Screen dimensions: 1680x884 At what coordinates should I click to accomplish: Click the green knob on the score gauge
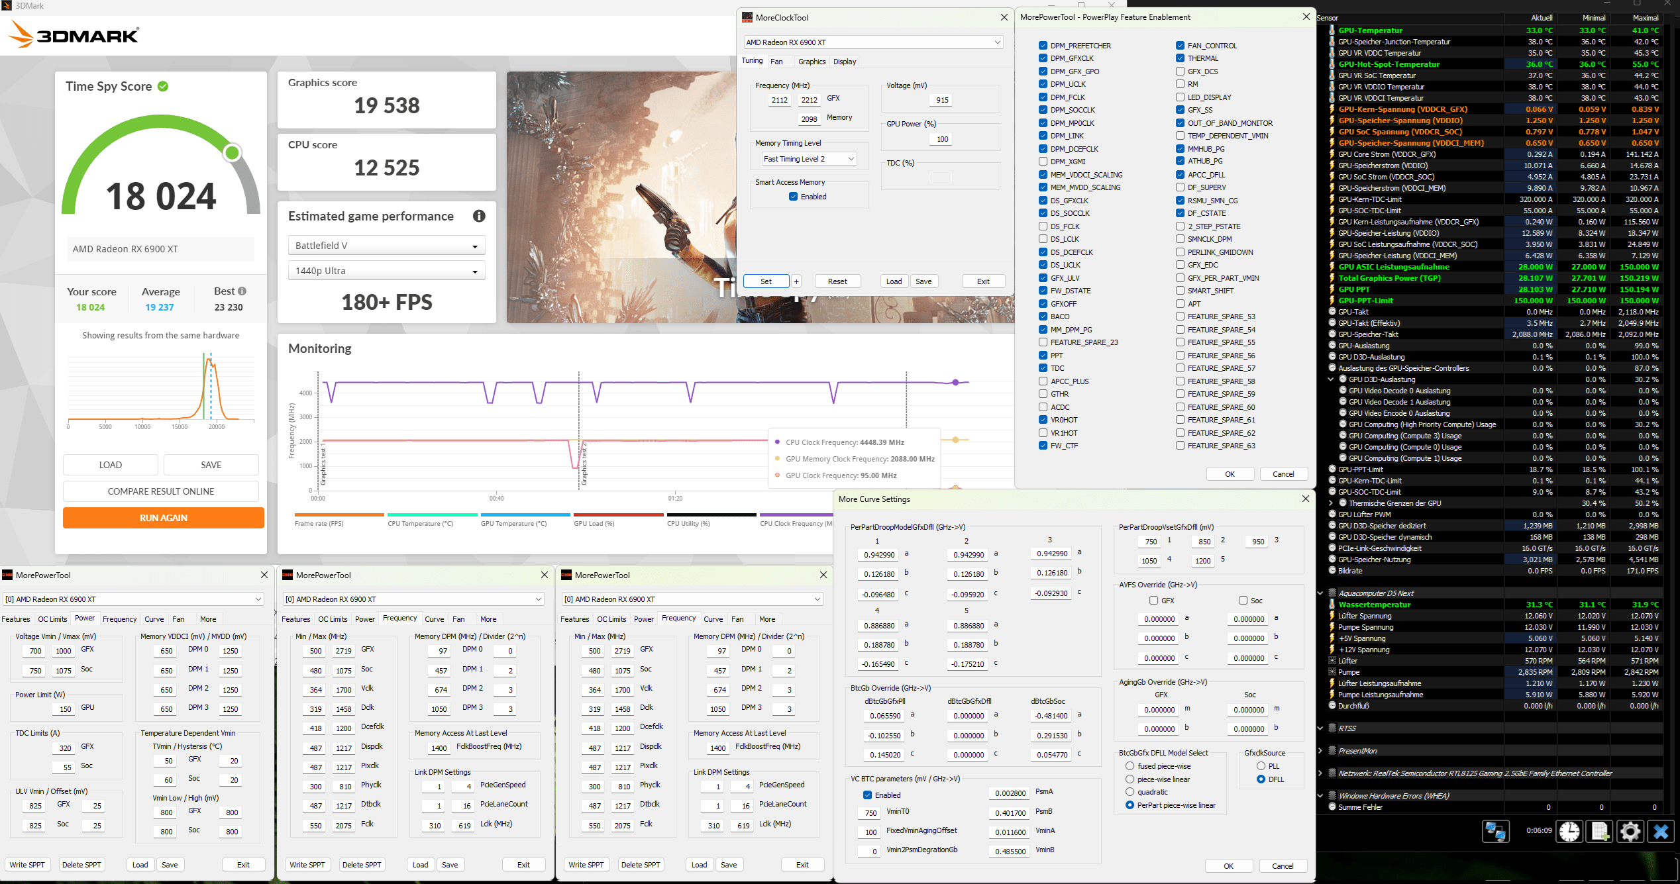[232, 153]
